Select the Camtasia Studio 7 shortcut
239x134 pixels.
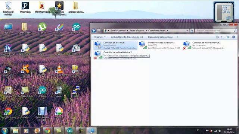click(25, 93)
